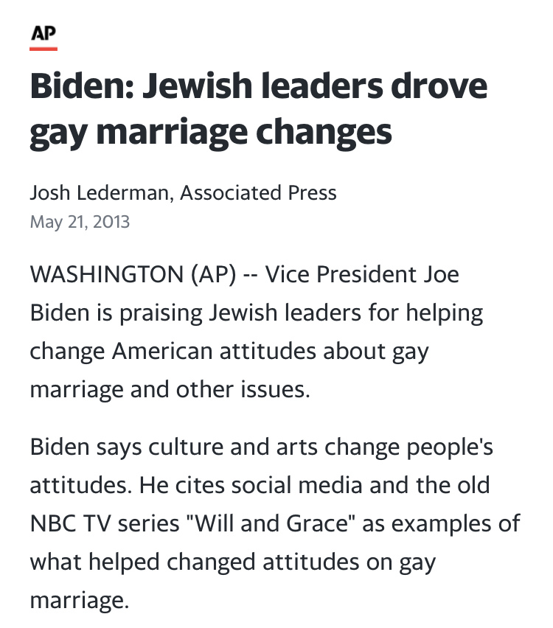This screenshot has height=628, width=553.
Task: Click 'Biden says culture and arts' line
Action: [174, 447]
